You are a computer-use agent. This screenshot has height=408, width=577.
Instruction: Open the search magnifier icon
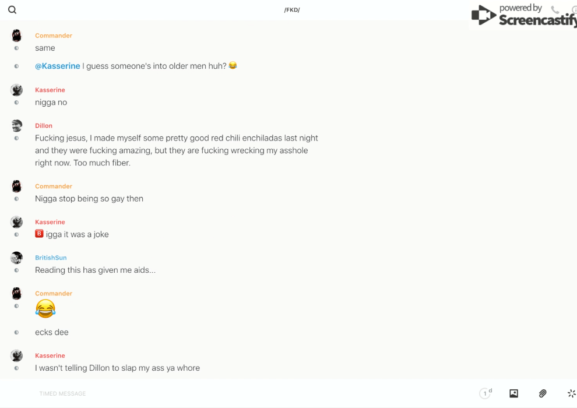pyautogui.click(x=12, y=10)
